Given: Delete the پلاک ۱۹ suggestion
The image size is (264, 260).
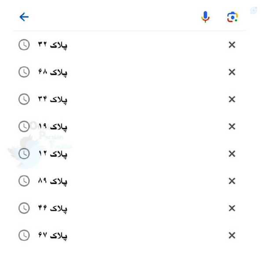Looking at the screenshot, I should pyautogui.click(x=232, y=126).
